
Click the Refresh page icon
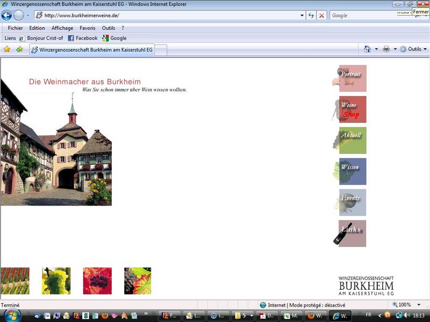tap(311, 16)
